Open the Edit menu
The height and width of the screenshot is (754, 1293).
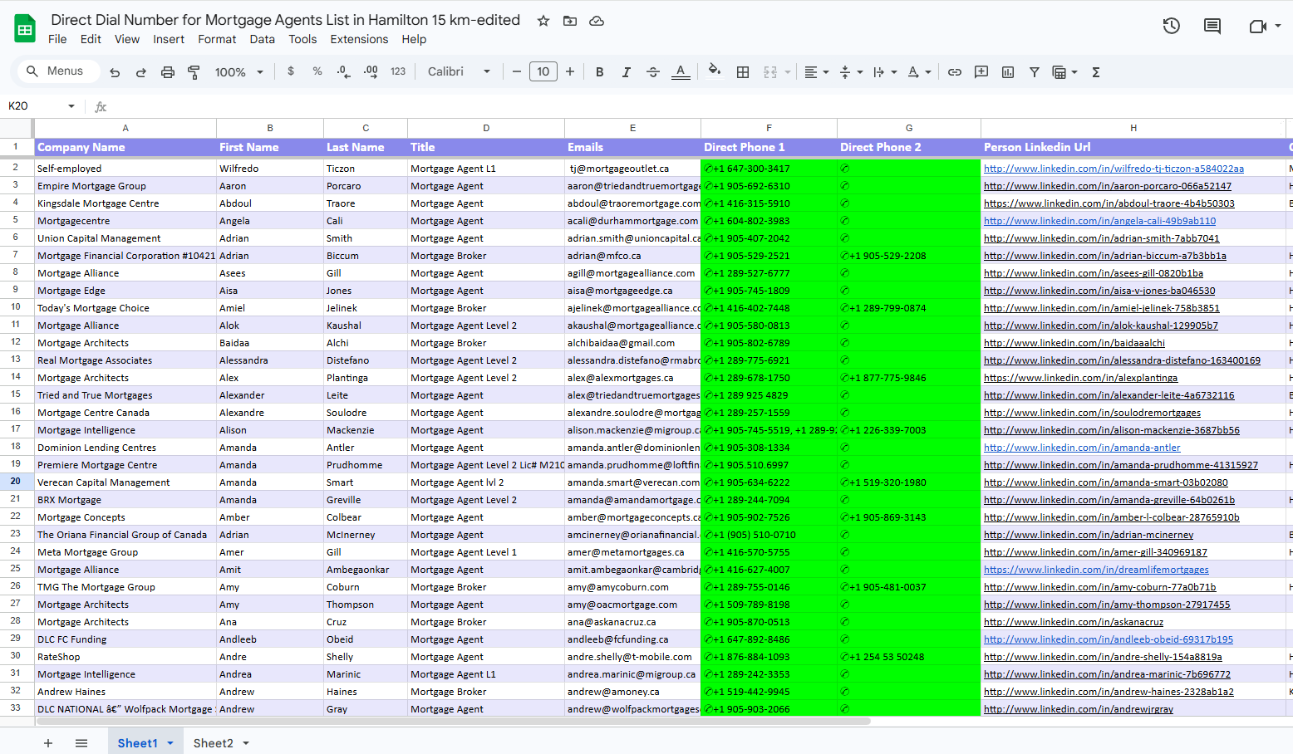pos(91,39)
